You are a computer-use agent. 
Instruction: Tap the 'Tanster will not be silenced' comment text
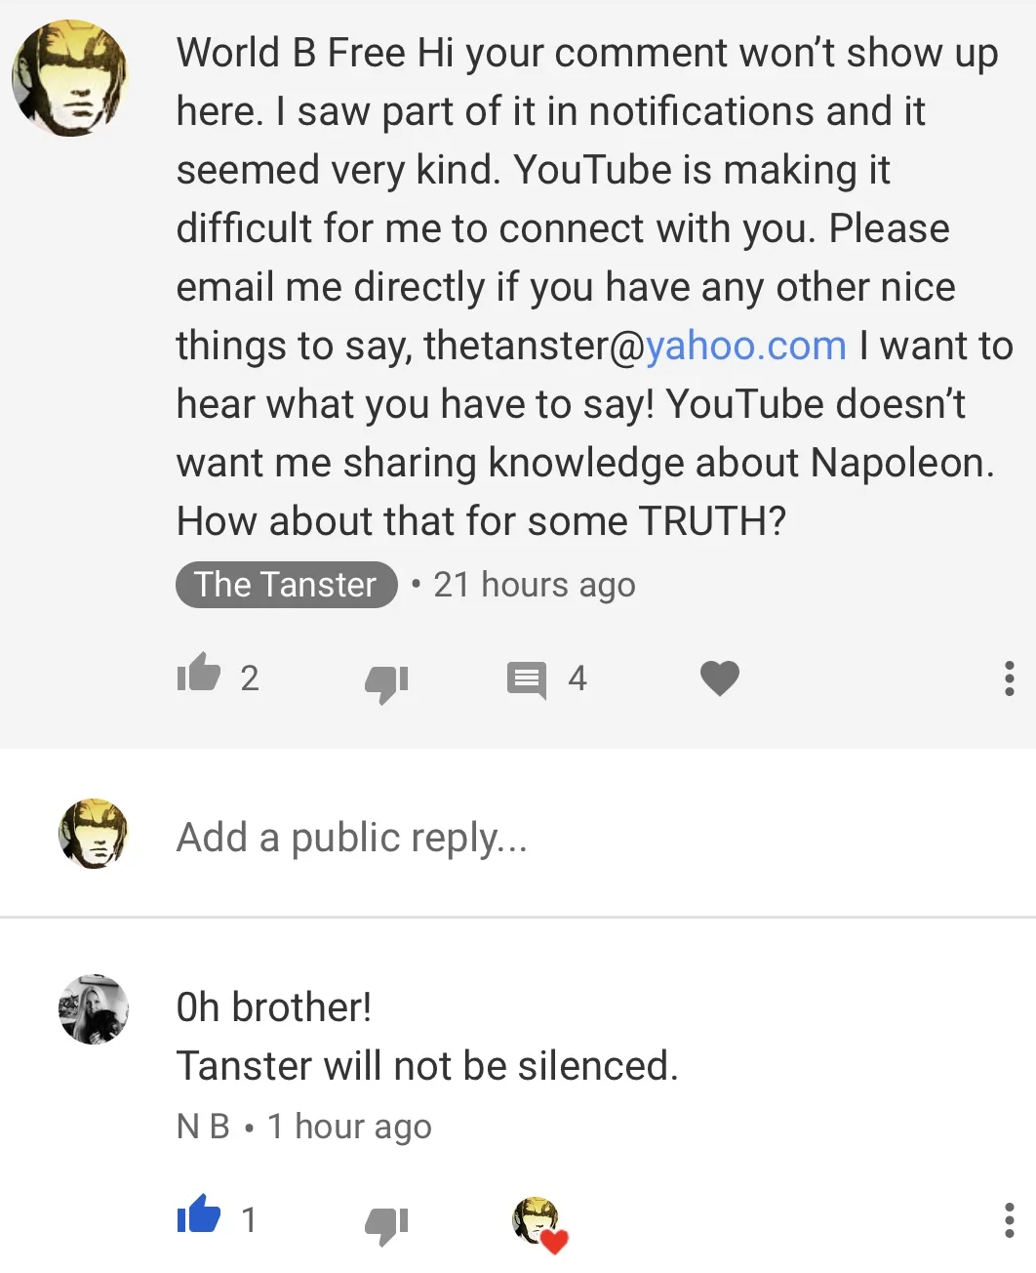pyautogui.click(x=427, y=1066)
